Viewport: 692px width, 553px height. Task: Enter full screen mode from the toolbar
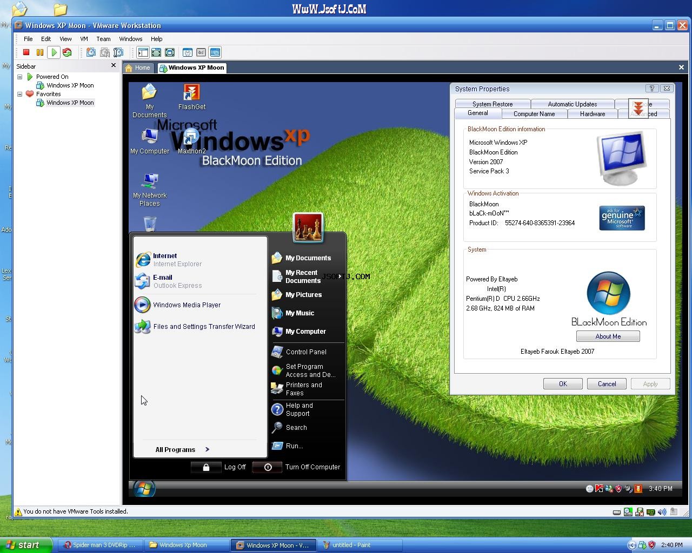[x=170, y=52]
